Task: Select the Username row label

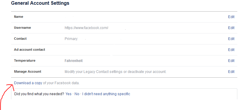Action: pyautogui.click(x=22, y=28)
